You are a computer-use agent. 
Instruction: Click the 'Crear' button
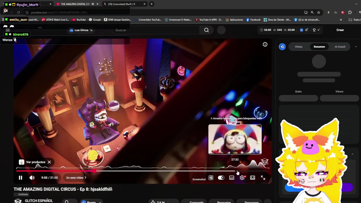(x=340, y=30)
